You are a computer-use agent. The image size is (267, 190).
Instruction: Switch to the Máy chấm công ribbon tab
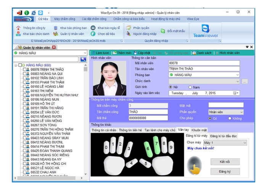pyautogui.click(x=64, y=18)
